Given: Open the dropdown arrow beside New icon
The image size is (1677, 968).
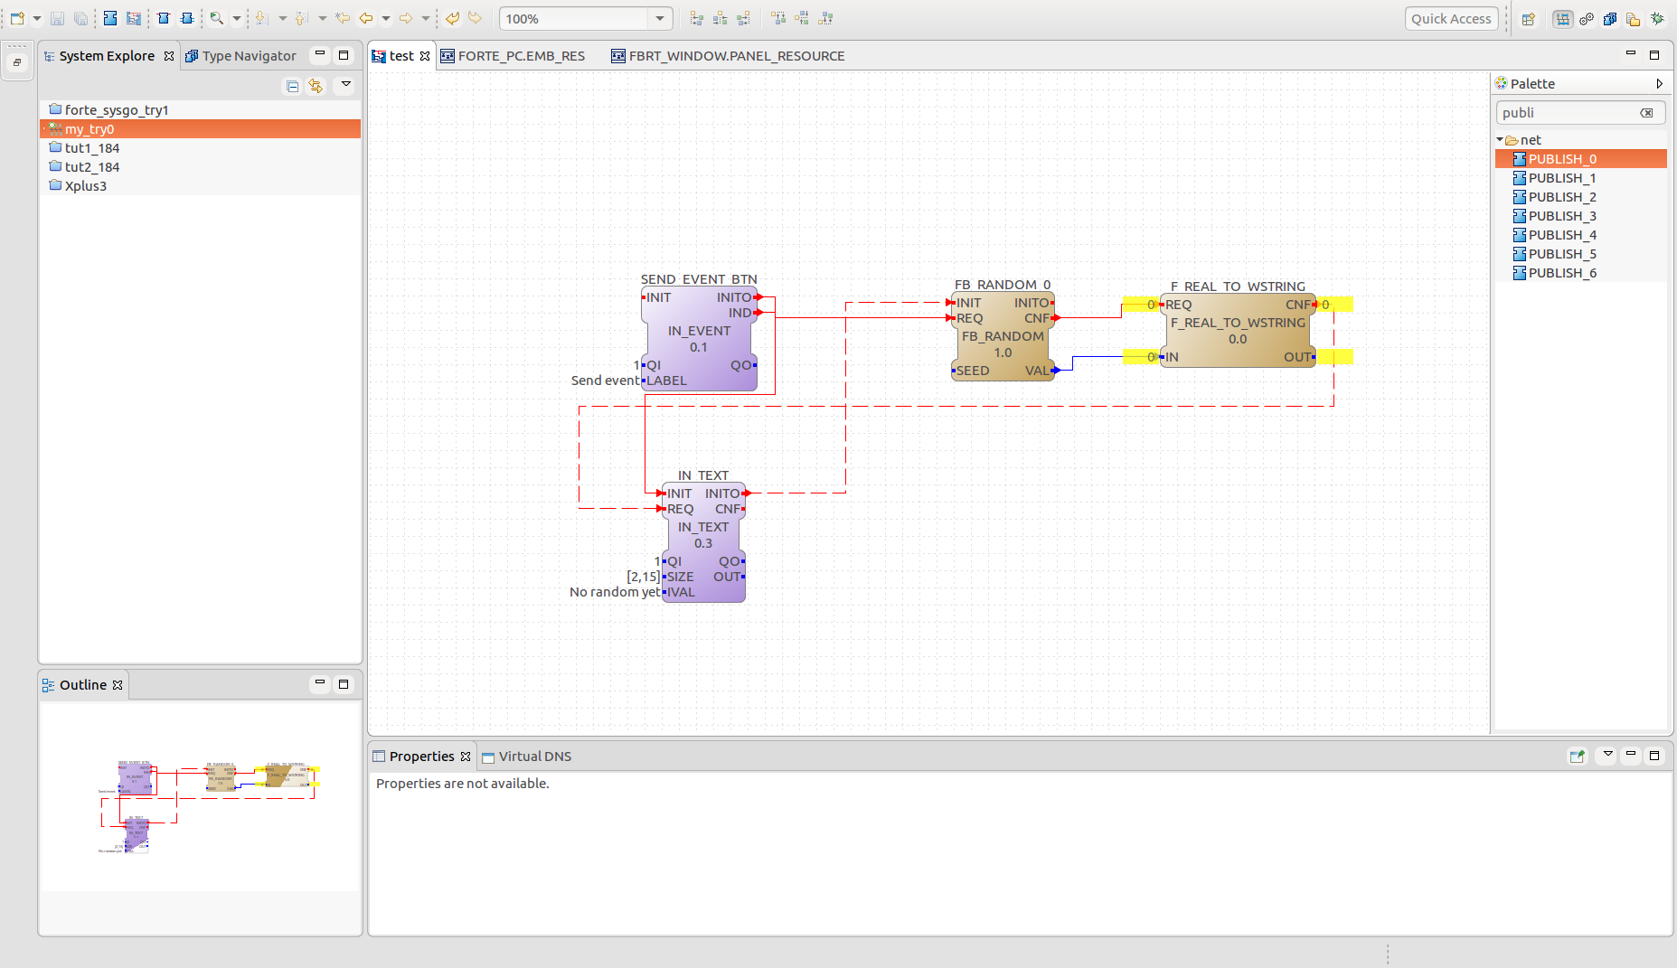Looking at the screenshot, I should (37, 18).
